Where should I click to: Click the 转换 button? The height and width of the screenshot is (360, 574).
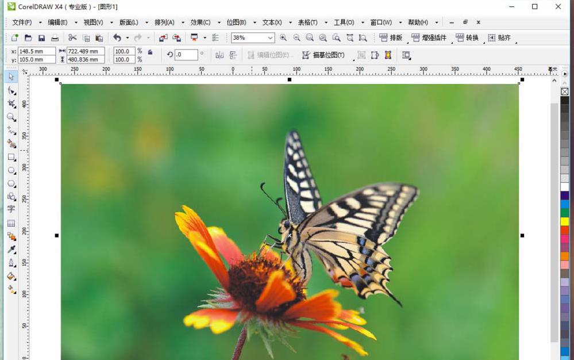coord(467,38)
